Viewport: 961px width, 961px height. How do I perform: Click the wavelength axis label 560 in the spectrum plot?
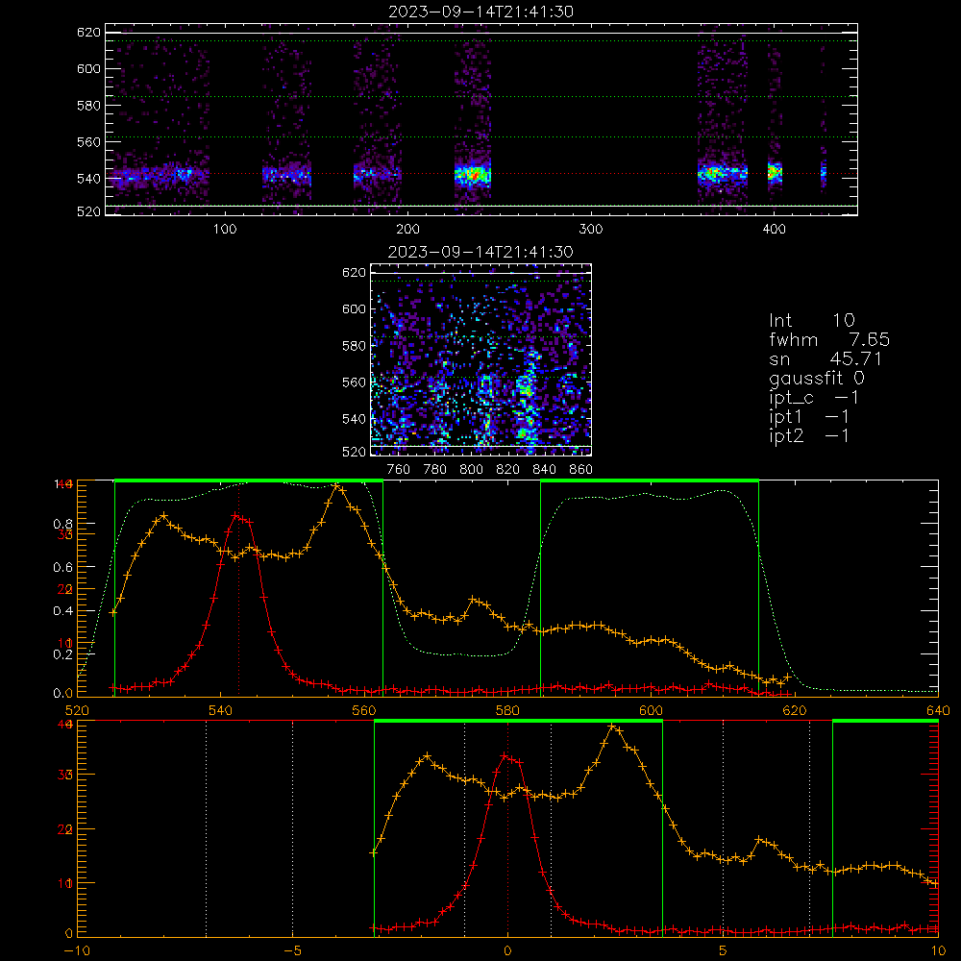pos(364,710)
